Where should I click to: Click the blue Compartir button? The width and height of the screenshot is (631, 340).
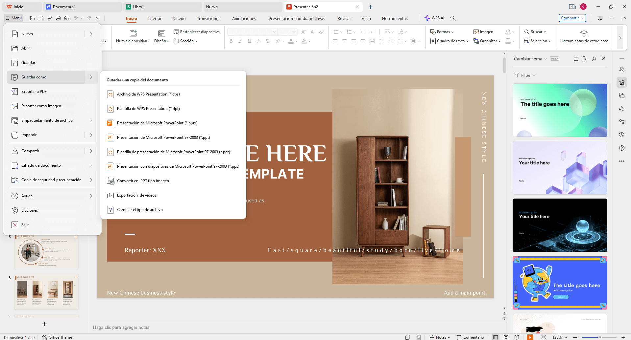click(572, 18)
